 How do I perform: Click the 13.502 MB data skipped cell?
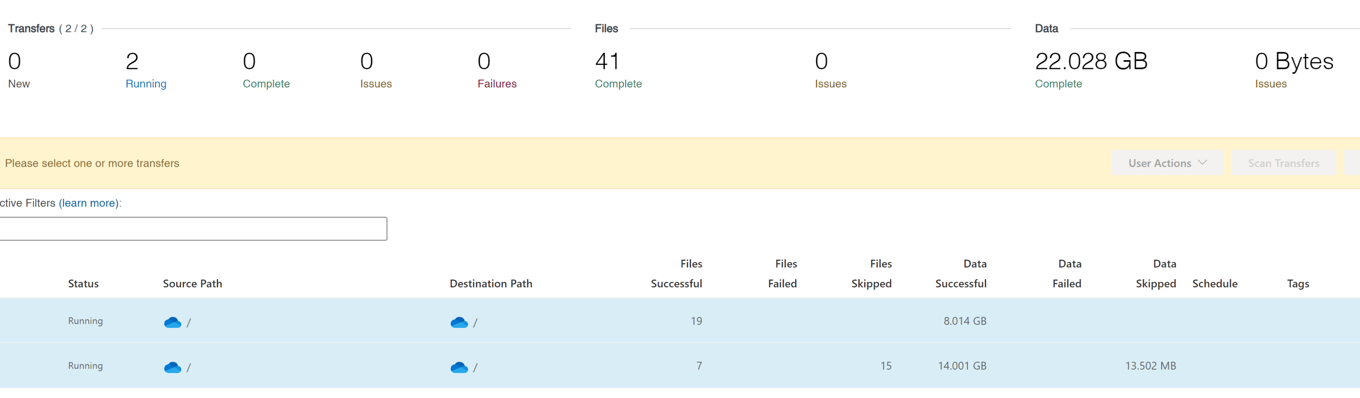[x=1150, y=366]
